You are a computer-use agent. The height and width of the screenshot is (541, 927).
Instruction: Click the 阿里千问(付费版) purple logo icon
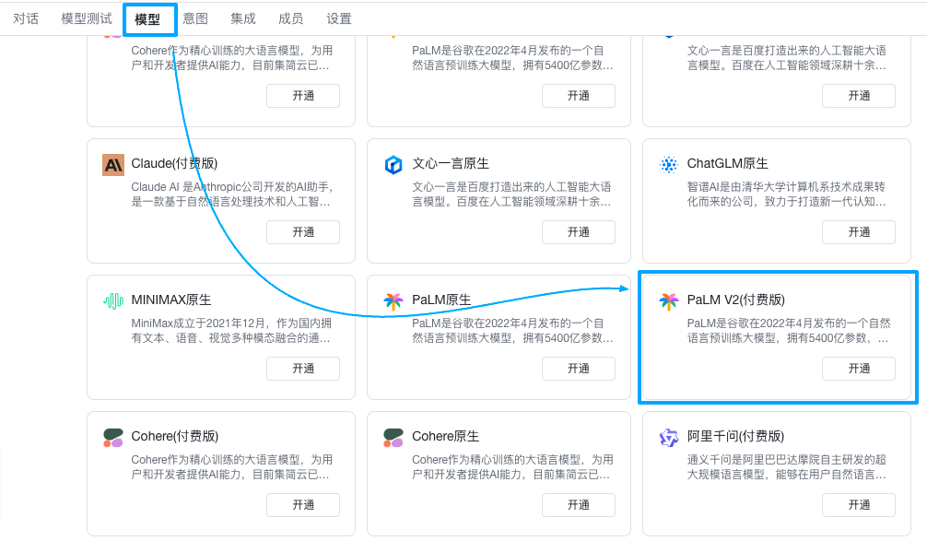[x=669, y=438]
